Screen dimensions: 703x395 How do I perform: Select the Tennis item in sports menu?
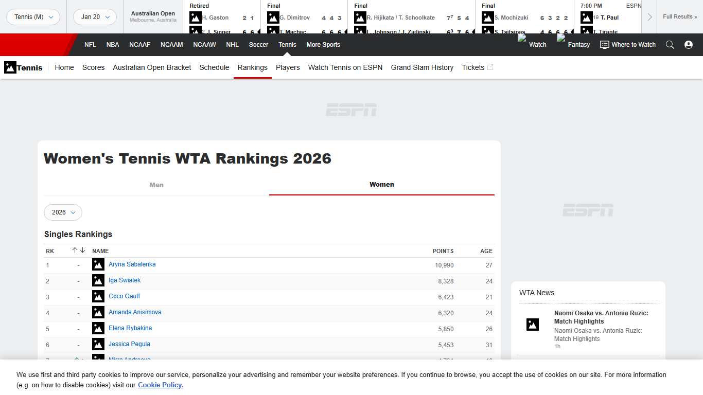287,45
